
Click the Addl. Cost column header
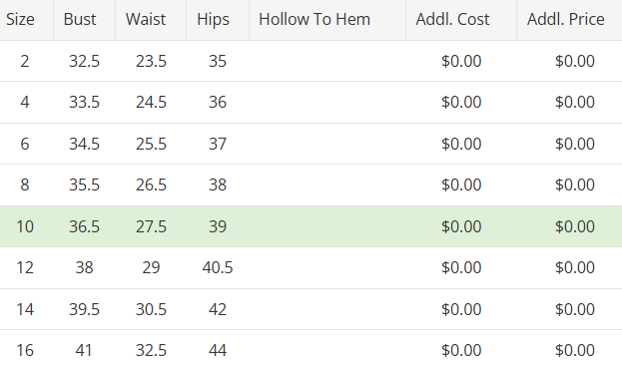pyautogui.click(x=452, y=19)
